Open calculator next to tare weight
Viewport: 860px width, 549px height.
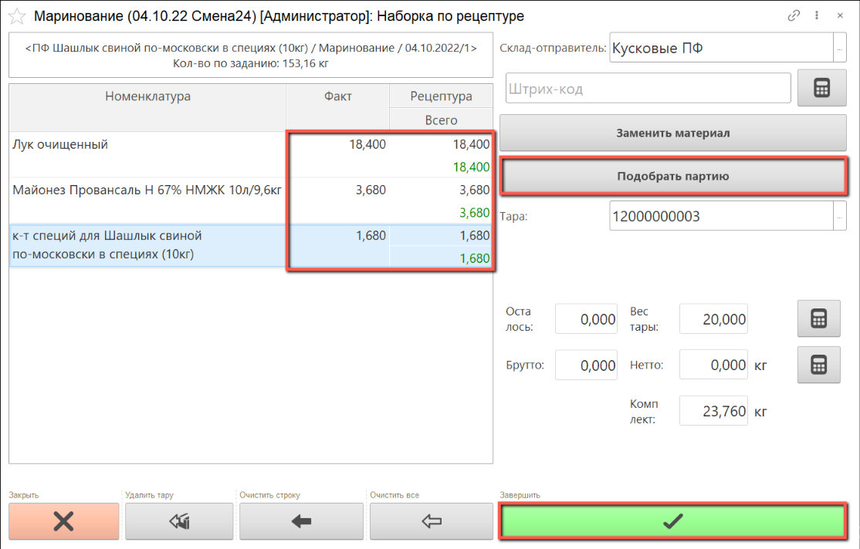[x=818, y=318]
